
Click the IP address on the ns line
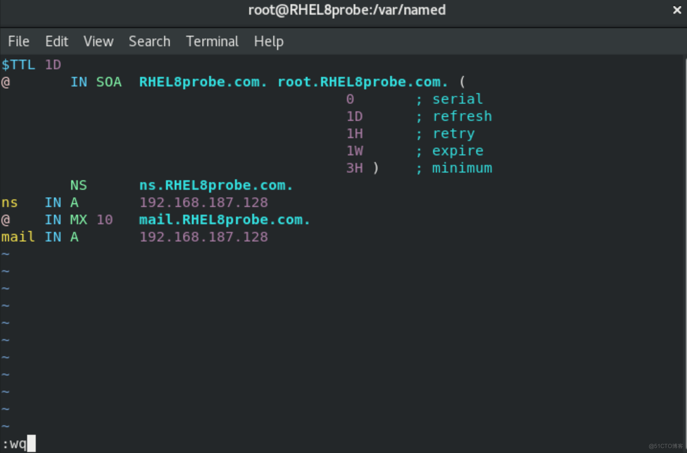click(x=203, y=202)
